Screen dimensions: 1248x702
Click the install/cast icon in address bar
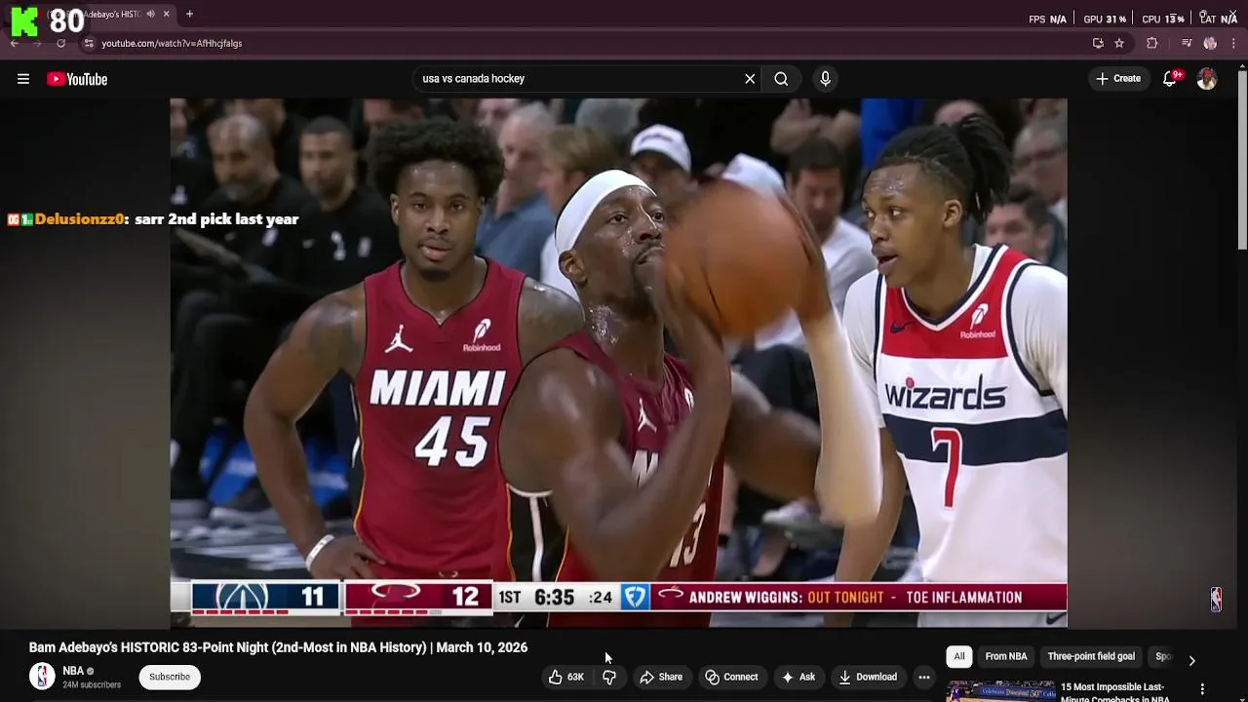point(1098,43)
